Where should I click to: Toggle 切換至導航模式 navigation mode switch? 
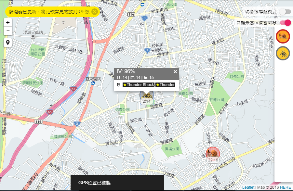pyautogui.click(x=285, y=12)
